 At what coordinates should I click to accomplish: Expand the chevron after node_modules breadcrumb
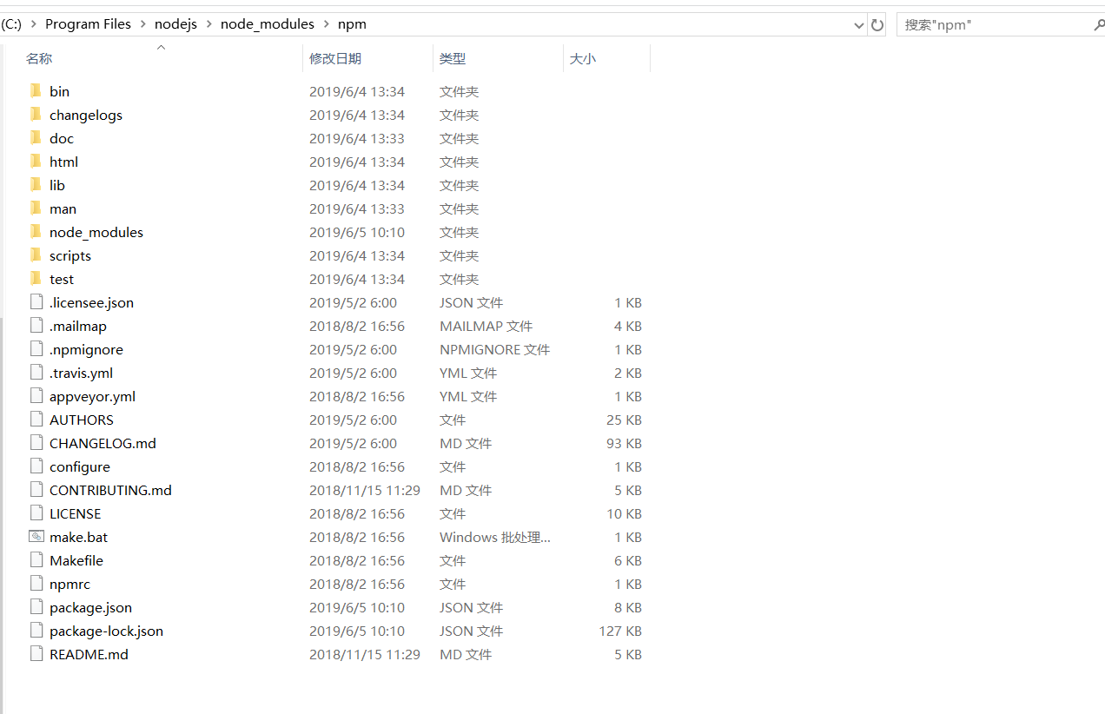tap(327, 24)
